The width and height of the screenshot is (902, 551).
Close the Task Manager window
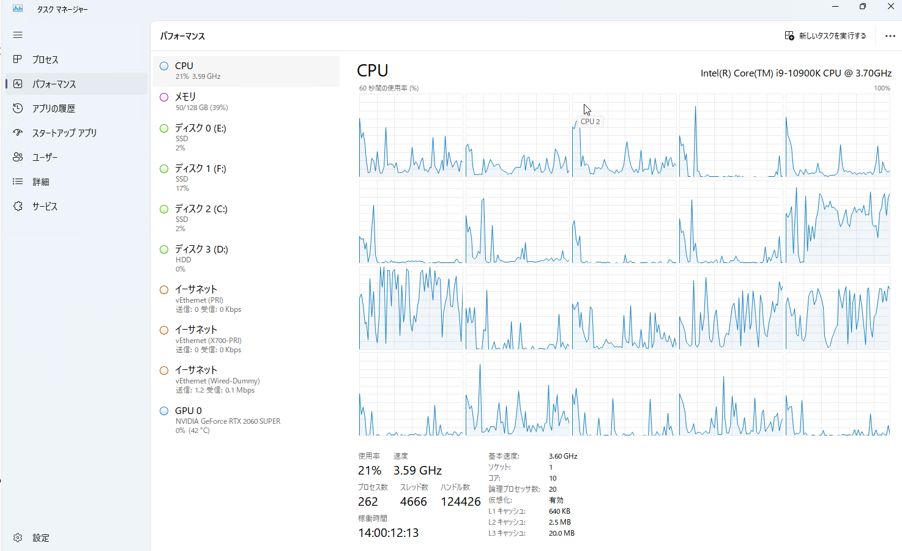pos(891,6)
